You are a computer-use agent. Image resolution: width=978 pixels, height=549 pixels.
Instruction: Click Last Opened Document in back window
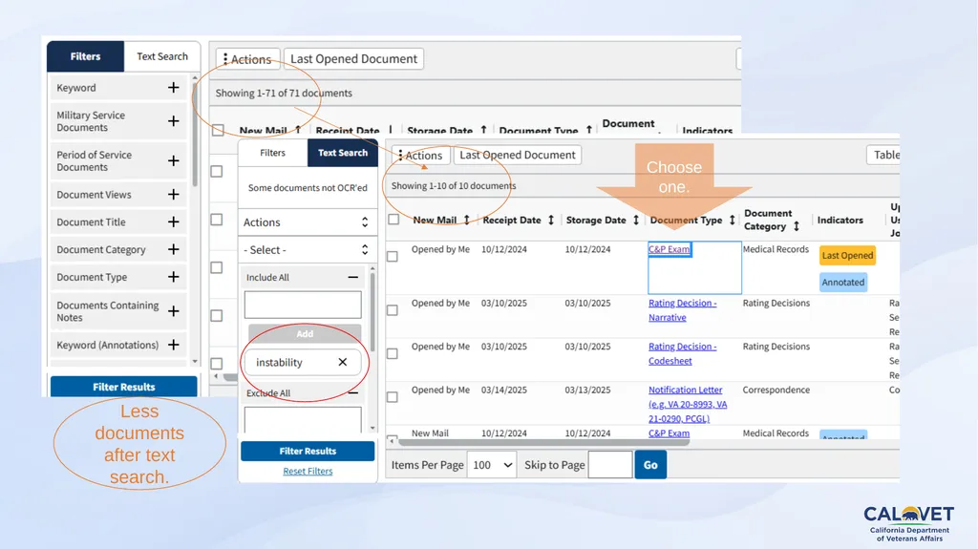(353, 58)
